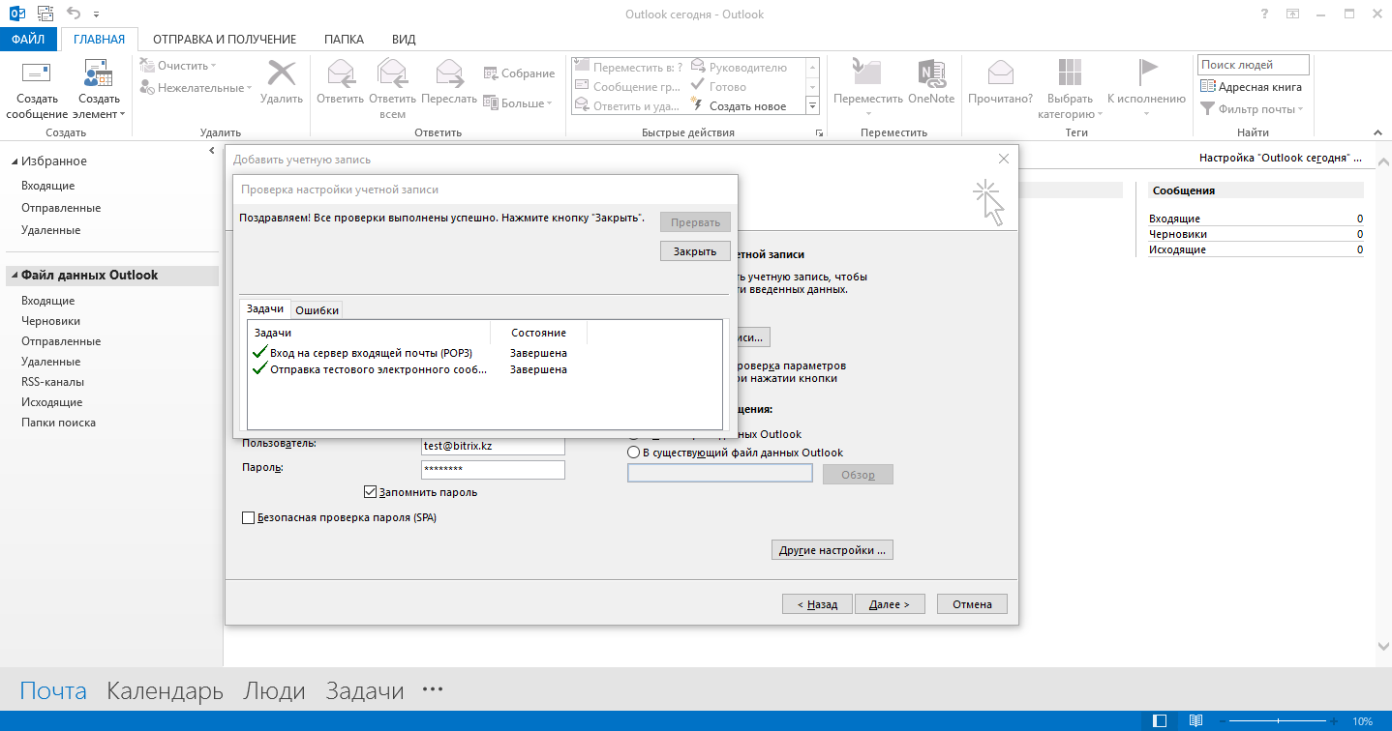Click the ribbon display options icon
The width and height of the screenshot is (1392, 731).
(x=1293, y=15)
